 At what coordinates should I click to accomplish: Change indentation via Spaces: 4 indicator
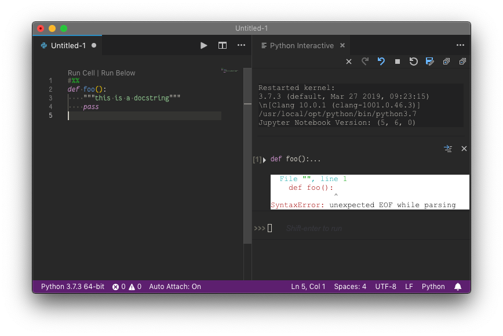[x=350, y=286]
